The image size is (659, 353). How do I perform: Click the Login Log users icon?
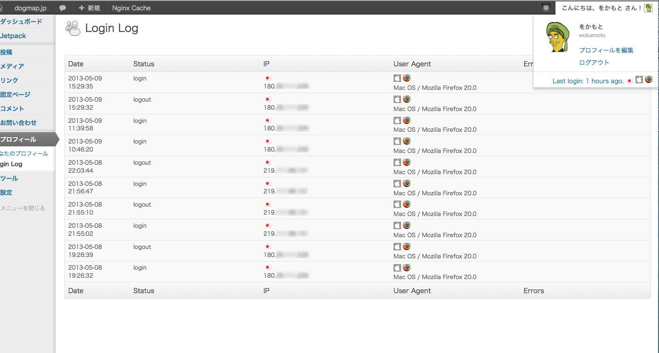tap(73, 29)
